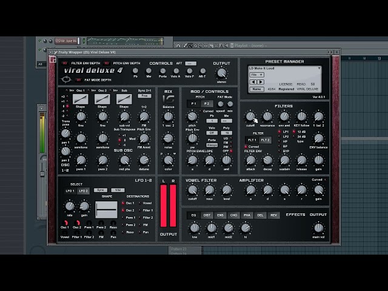Select the BYP filter type LED

pyautogui.click(x=279, y=151)
